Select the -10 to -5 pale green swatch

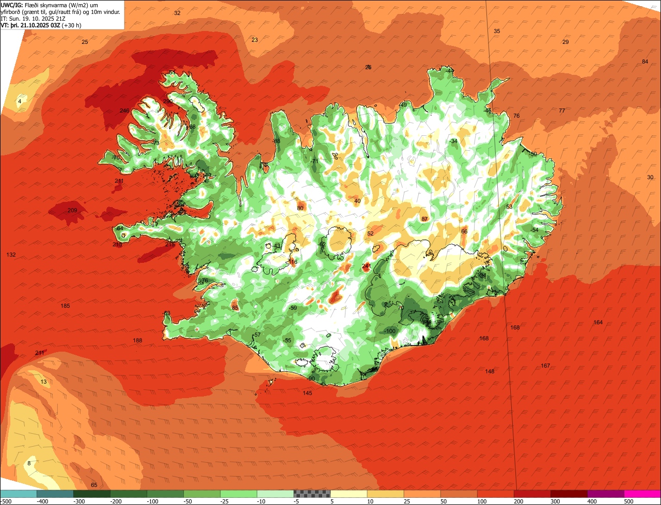click(275, 494)
